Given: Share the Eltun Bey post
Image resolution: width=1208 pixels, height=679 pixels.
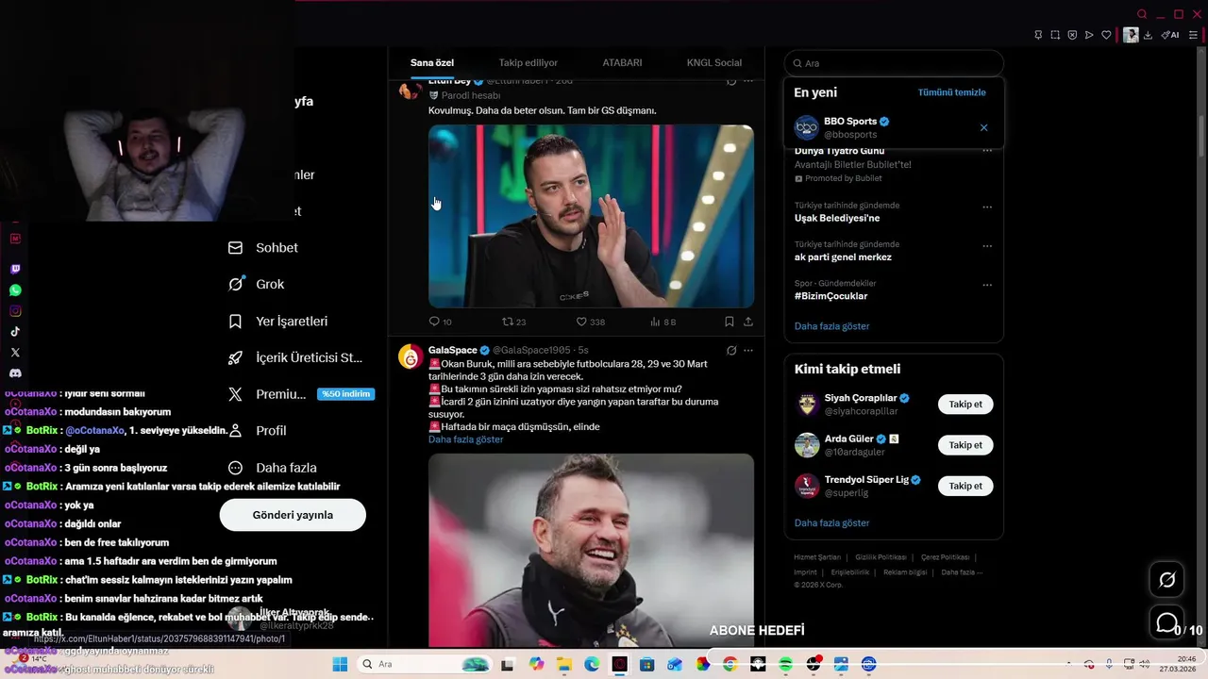Looking at the screenshot, I should pos(748,322).
